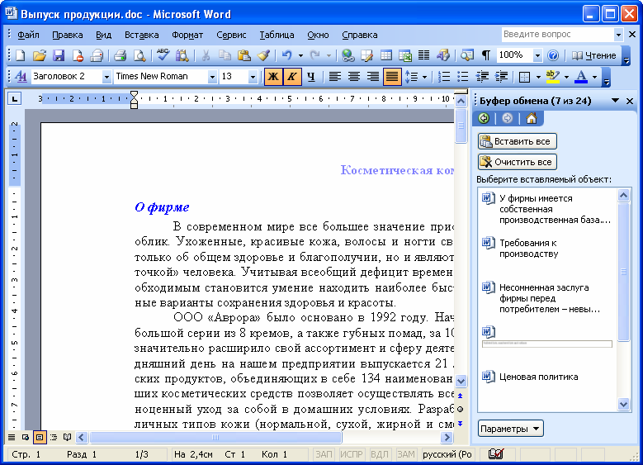Image resolution: width=643 pixels, height=465 pixels.
Task: Insert a hyperlink with the globe icon
Action: click(x=348, y=55)
